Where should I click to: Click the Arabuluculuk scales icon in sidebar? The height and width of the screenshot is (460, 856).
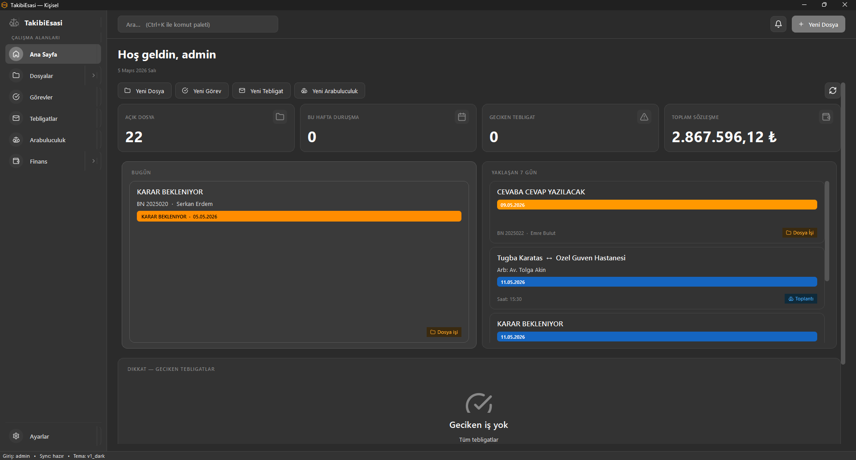coord(16,140)
